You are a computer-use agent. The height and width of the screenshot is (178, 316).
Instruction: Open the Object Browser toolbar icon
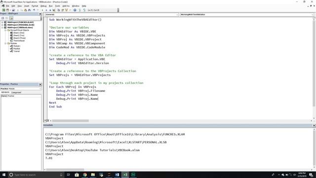[66, 10]
